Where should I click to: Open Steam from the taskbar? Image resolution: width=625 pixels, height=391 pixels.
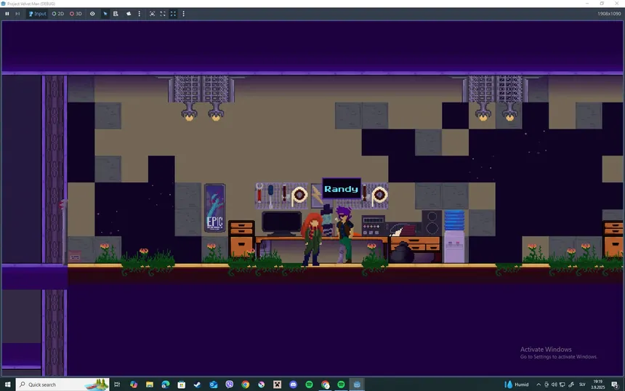pos(197,384)
